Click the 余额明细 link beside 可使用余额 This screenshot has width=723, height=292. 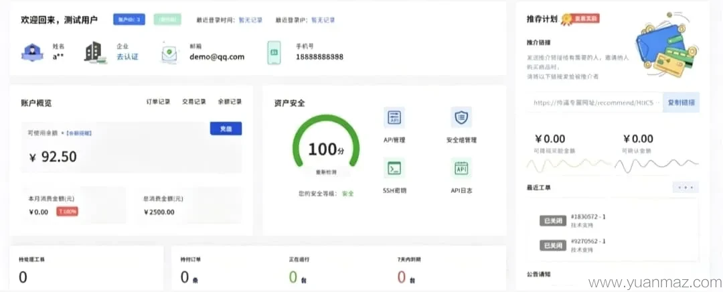[x=78, y=133]
